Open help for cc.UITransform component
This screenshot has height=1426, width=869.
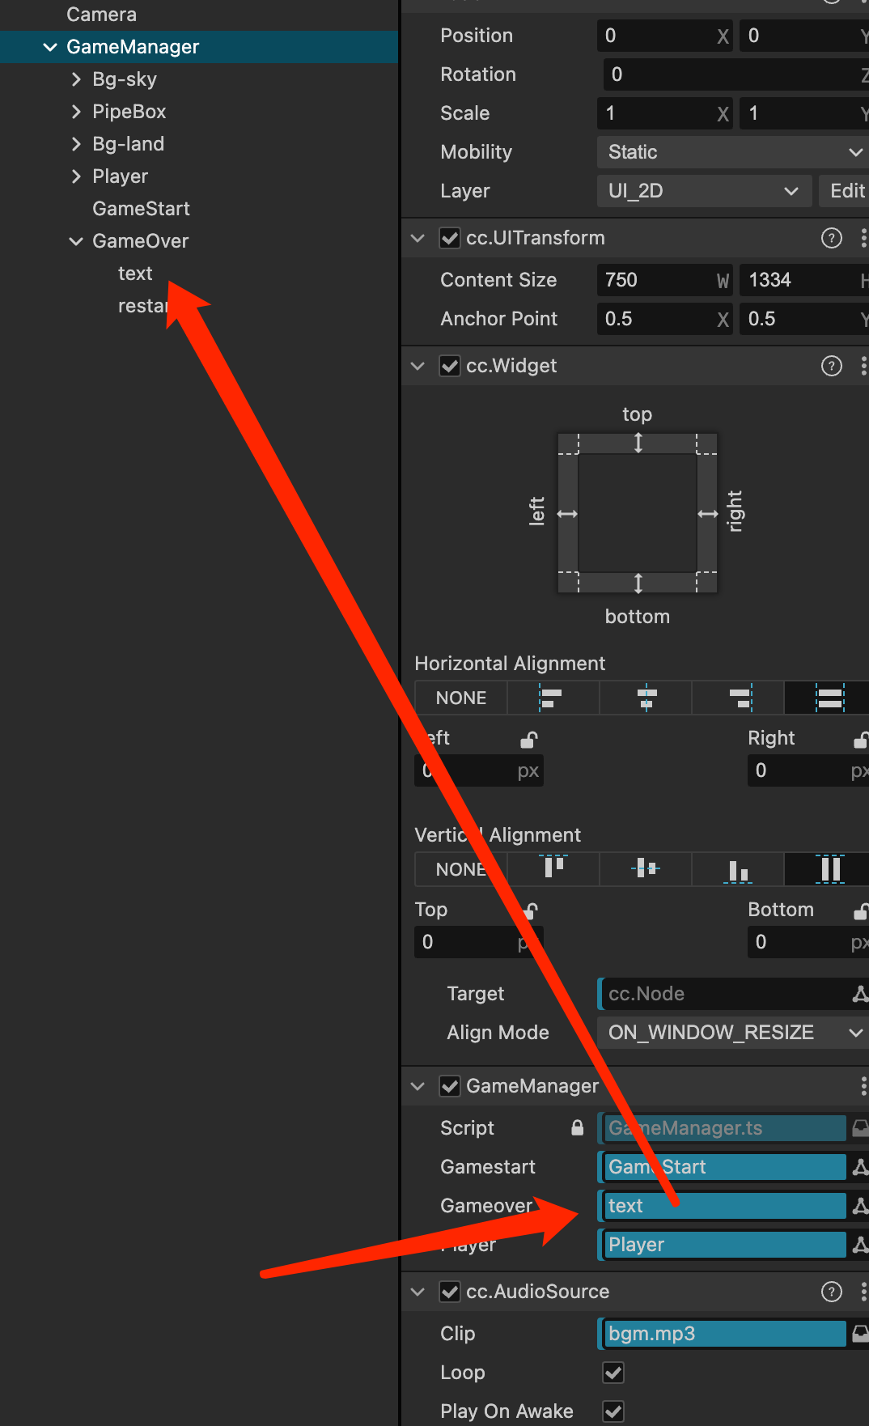pos(831,238)
